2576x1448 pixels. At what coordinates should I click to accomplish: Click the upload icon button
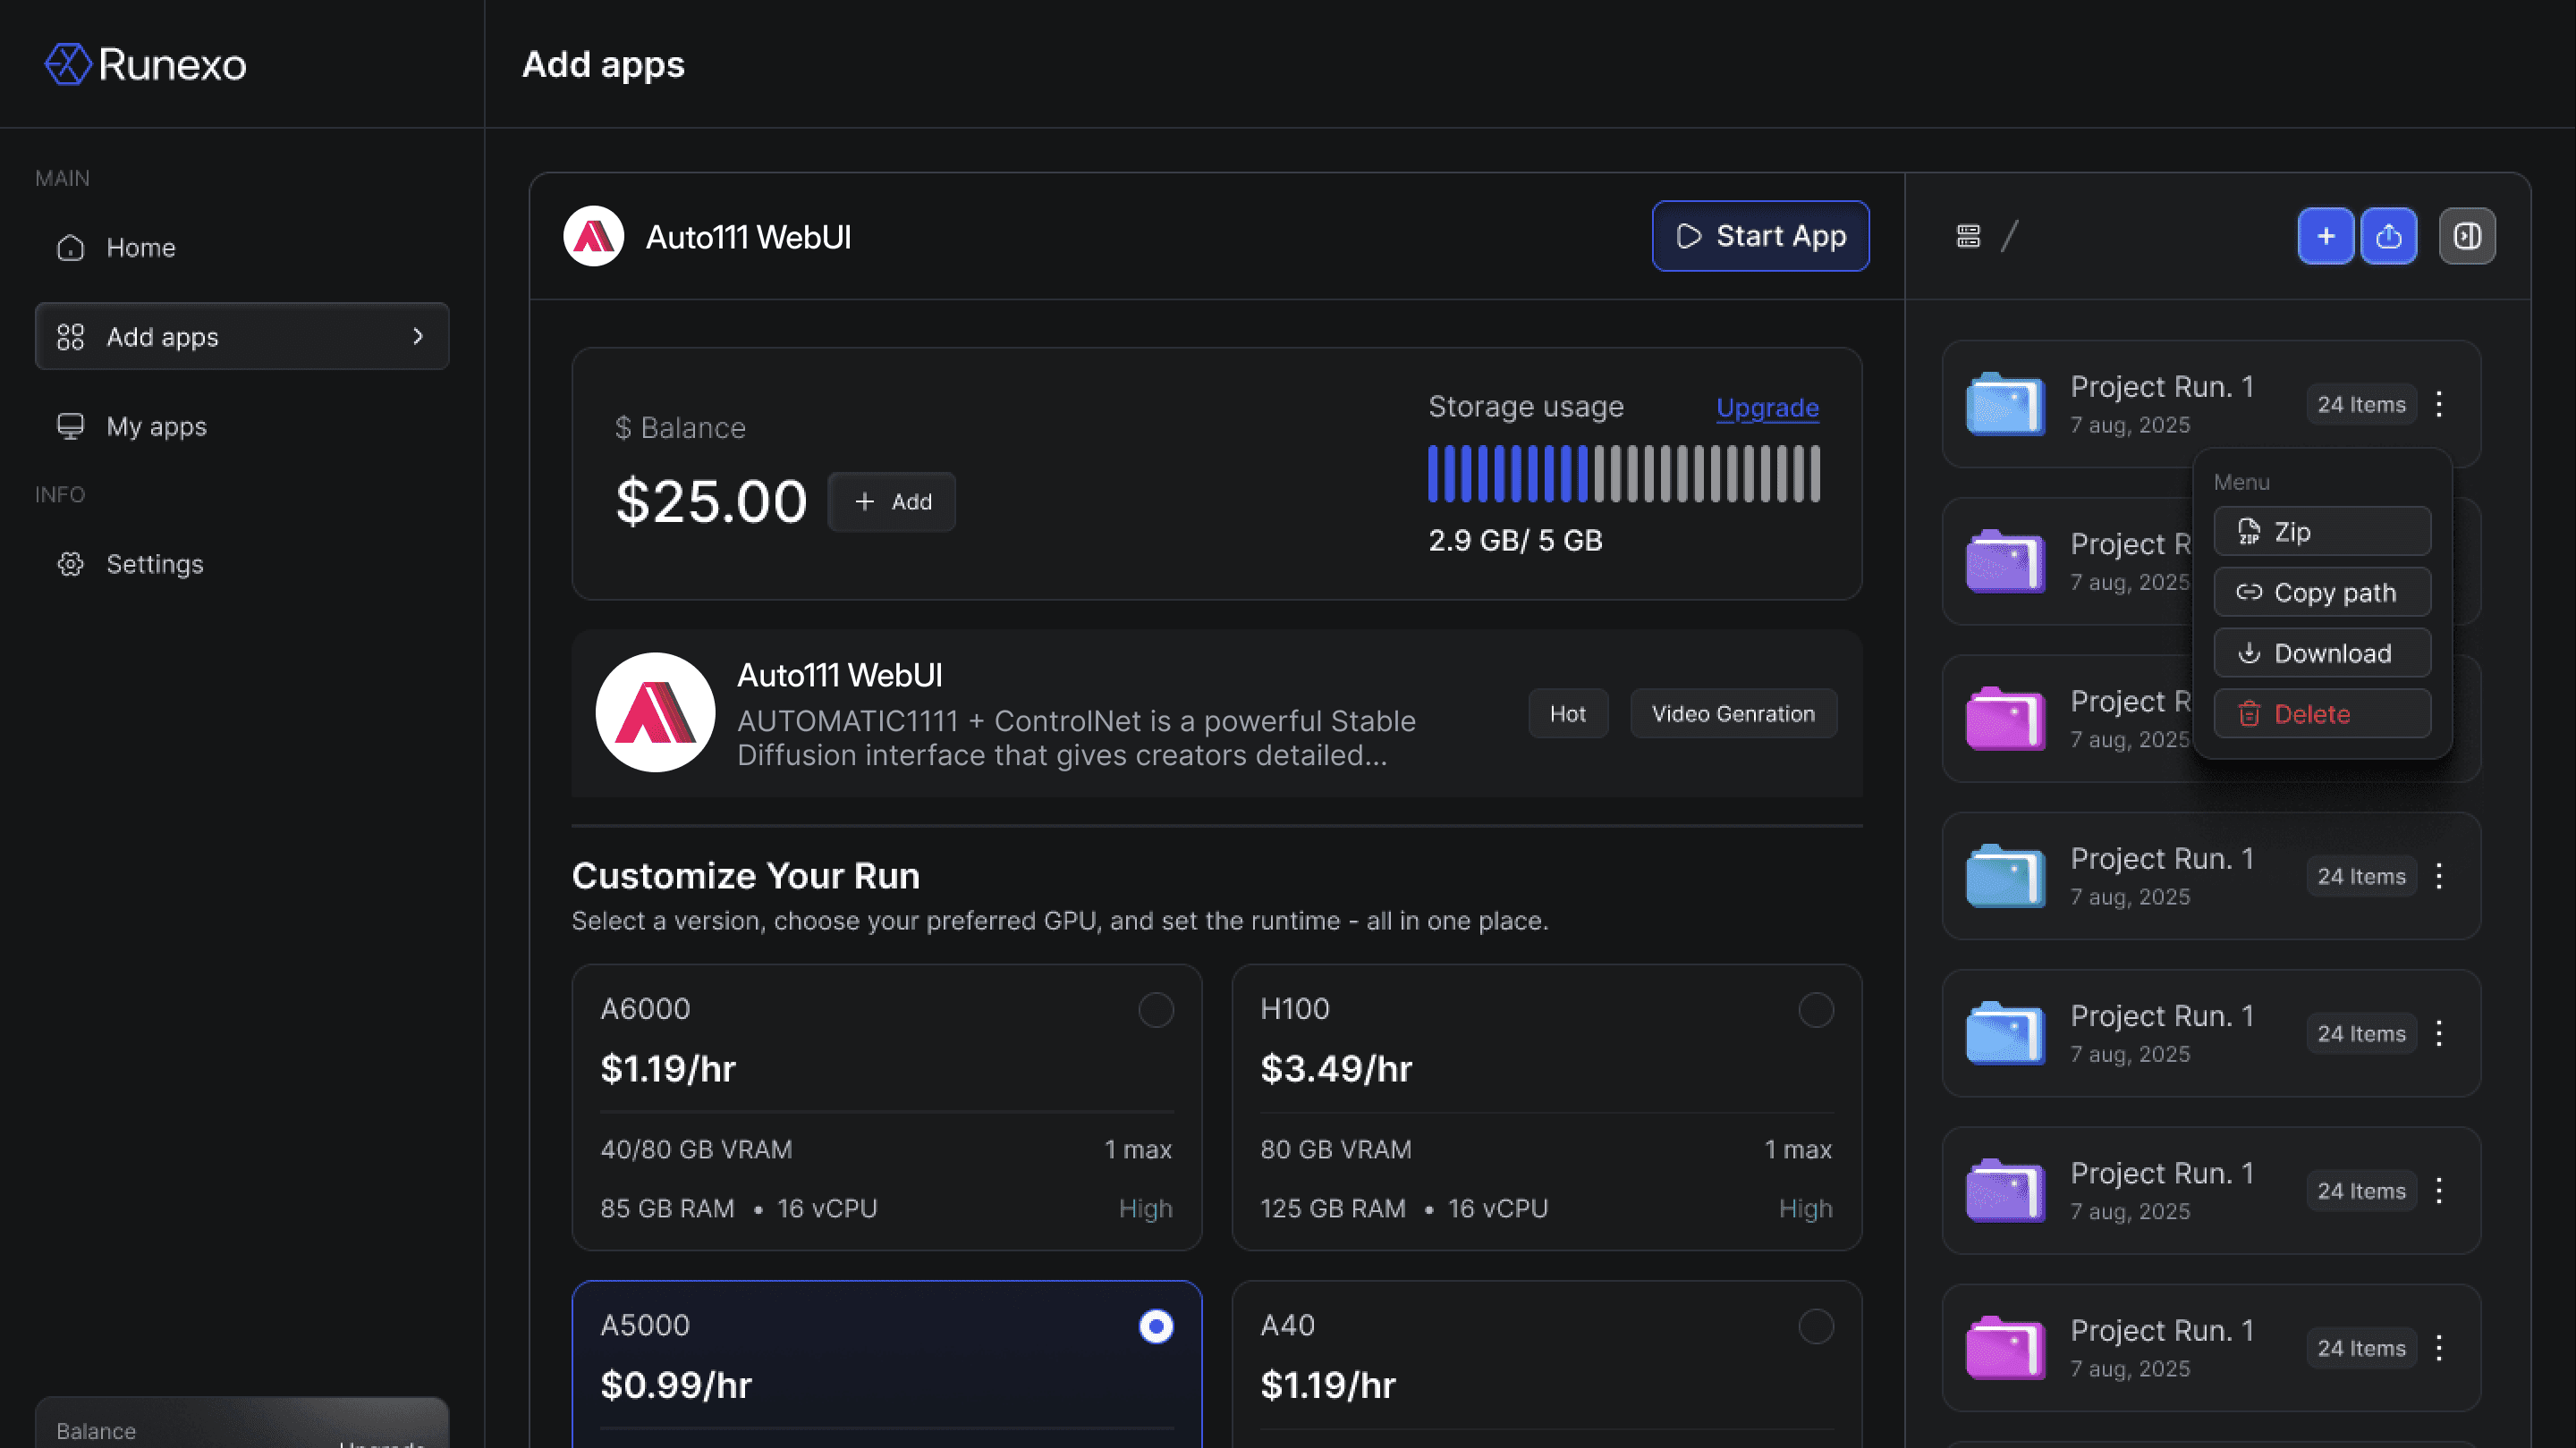coord(2388,236)
